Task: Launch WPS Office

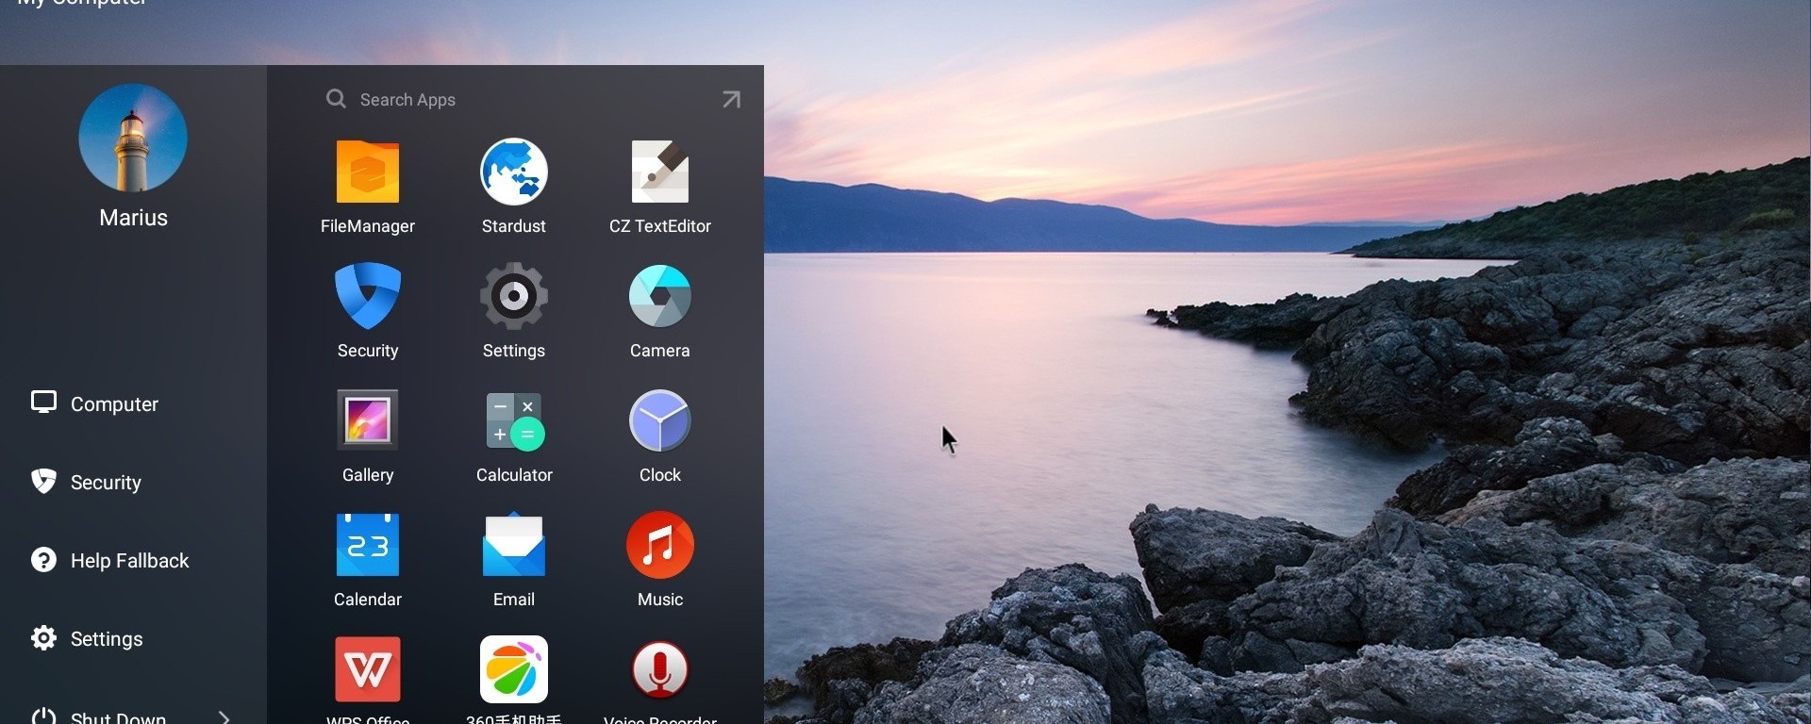Action: pyautogui.click(x=367, y=669)
